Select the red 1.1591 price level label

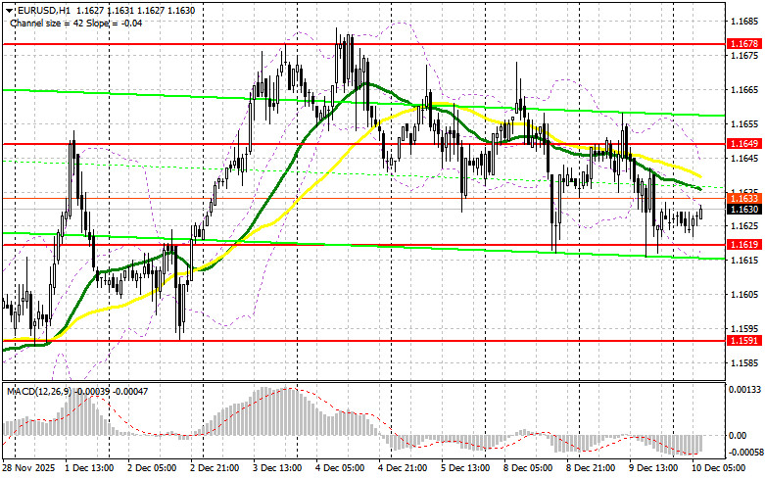pyautogui.click(x=744, y=341)
